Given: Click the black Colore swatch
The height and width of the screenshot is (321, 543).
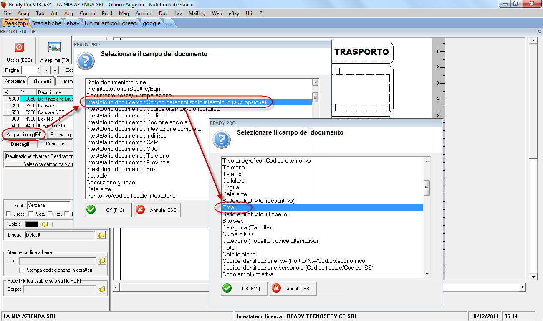Looking at the screenshot, I should [32, 224].
